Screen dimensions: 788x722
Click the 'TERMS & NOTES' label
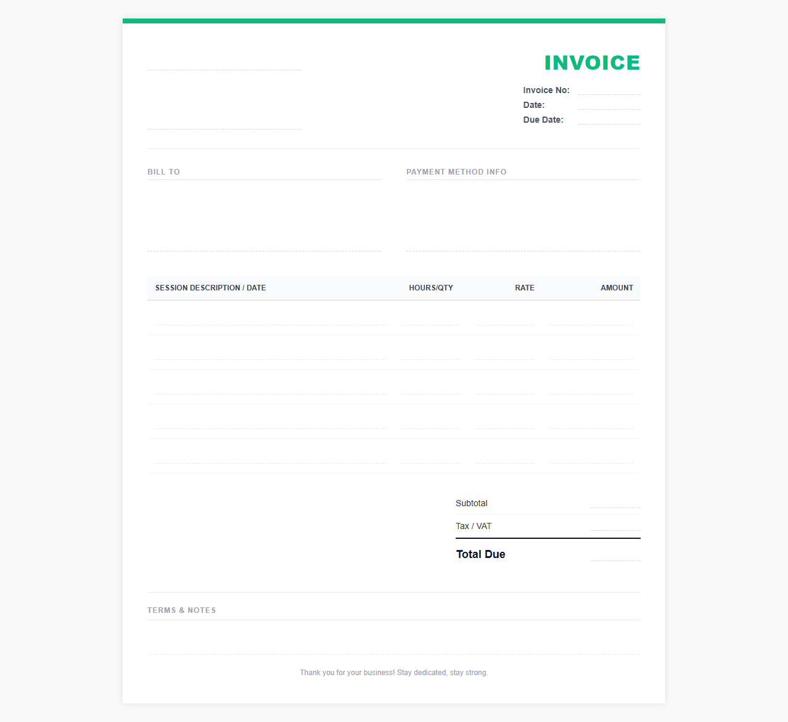click(181, 610)
